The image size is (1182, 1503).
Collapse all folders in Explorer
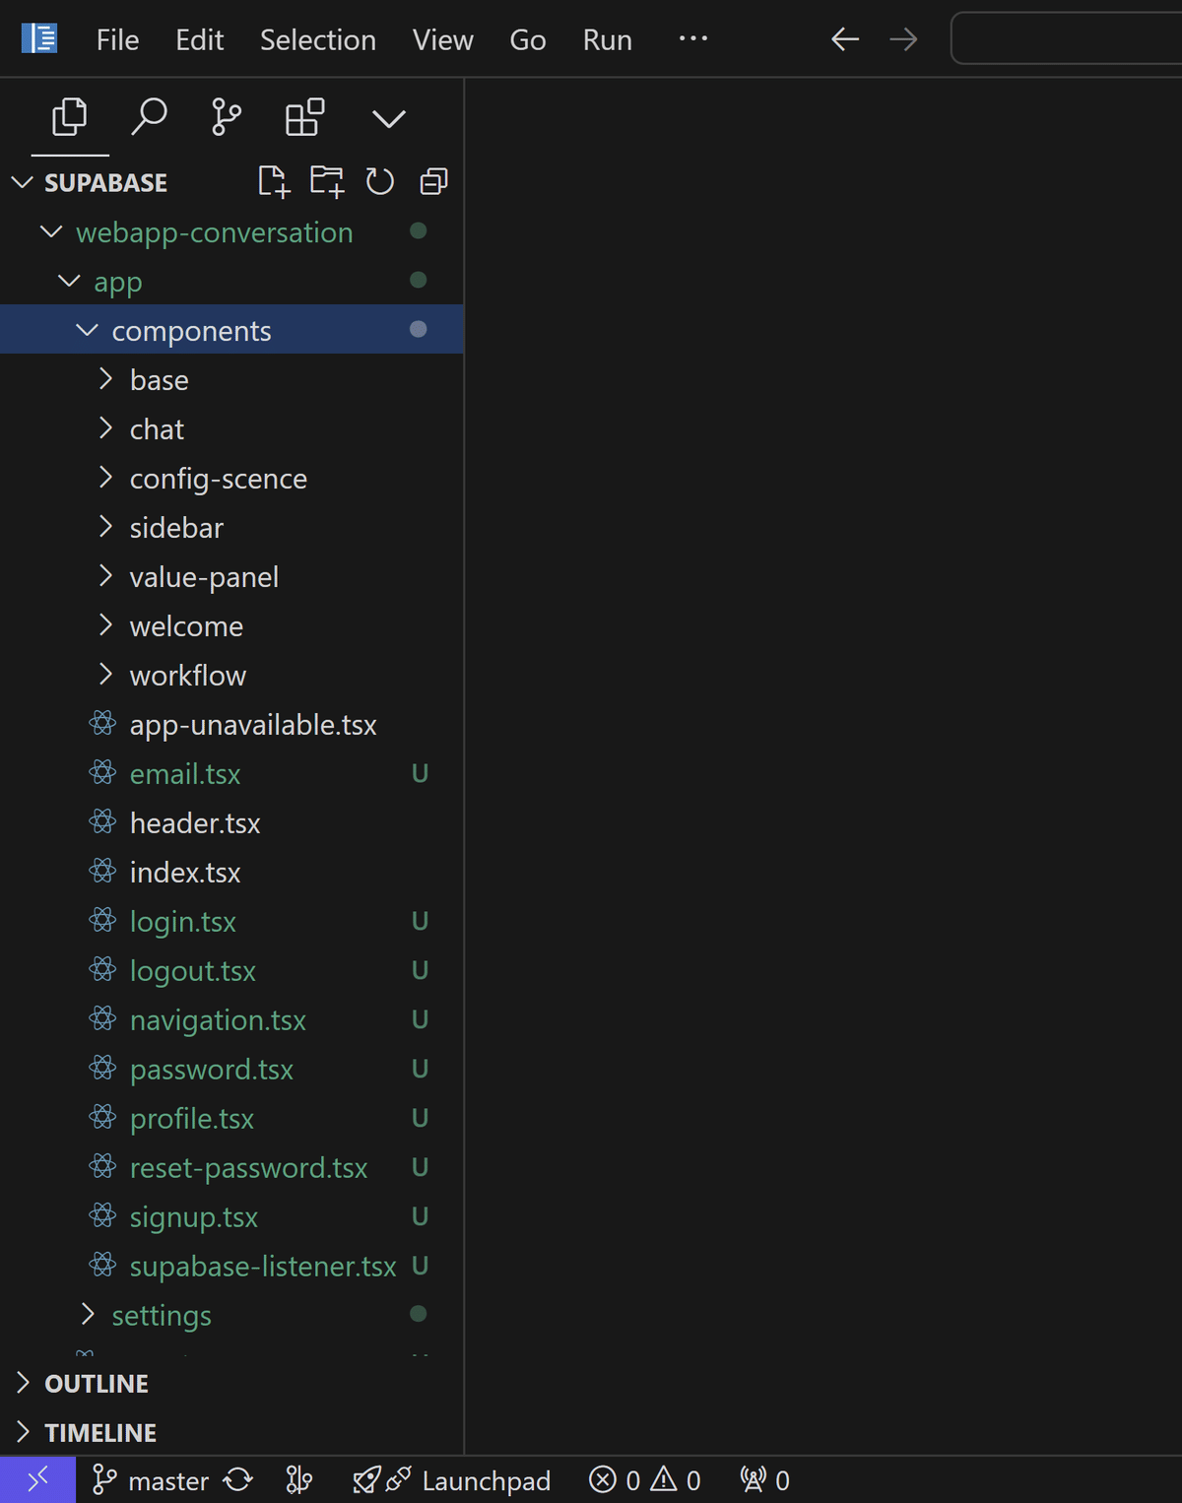(x=433, y=182)
